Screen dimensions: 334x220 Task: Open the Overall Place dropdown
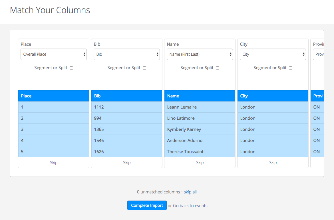pyautogui.click(x=54, y=54)
